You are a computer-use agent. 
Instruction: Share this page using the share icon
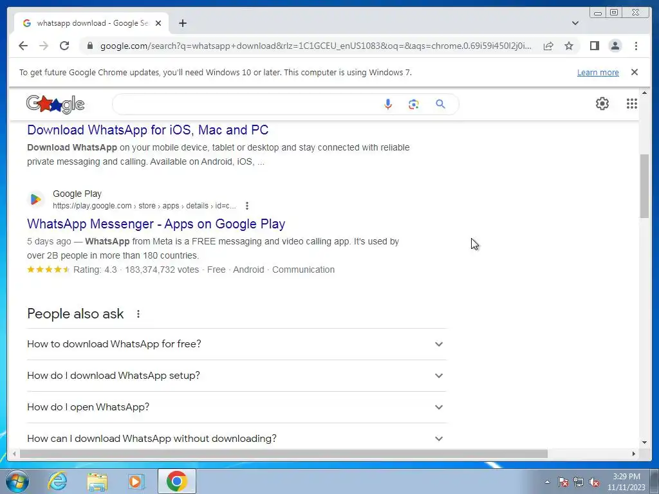click(548, 46)
